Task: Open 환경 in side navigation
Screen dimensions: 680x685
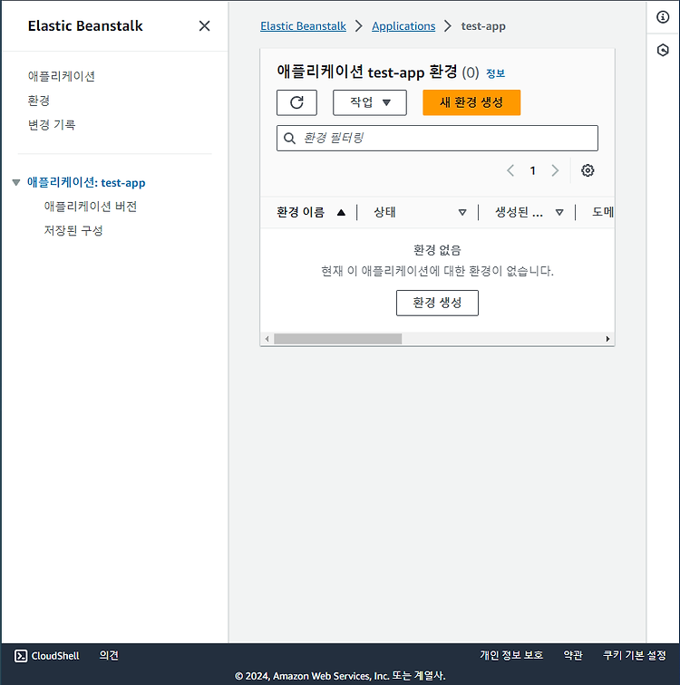Action: [x=39, y=101]
